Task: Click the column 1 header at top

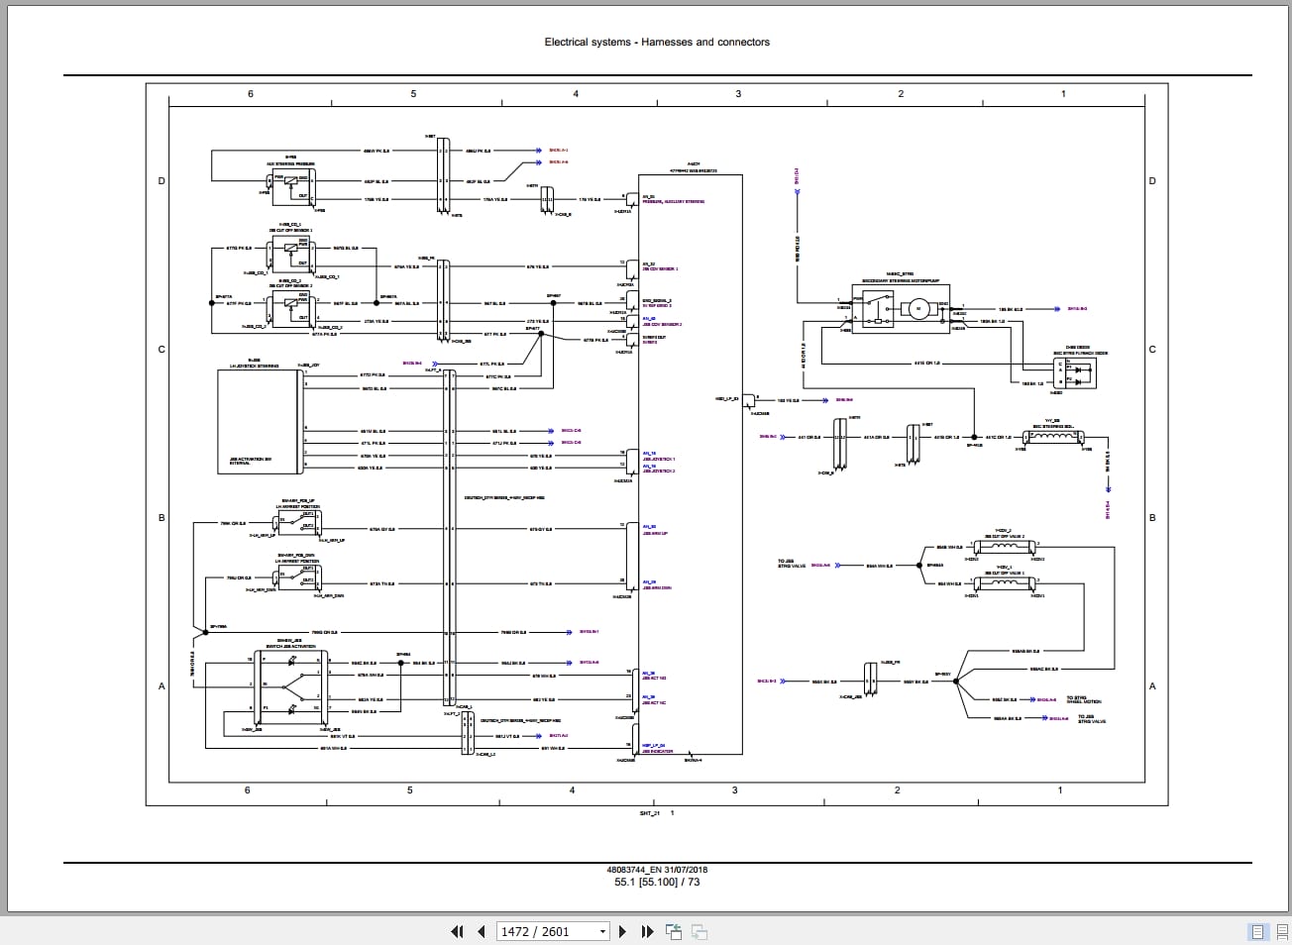Action: [1063, 94]
